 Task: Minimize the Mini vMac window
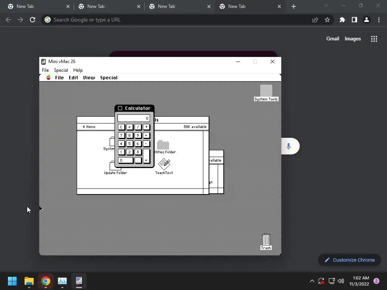click(x=238, y=62)
